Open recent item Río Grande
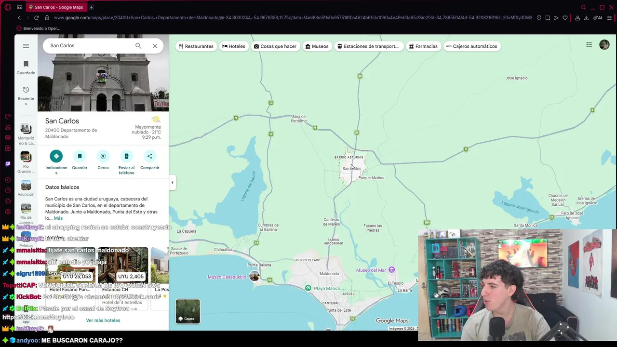 pyautogui.click(x=26, y=162)
